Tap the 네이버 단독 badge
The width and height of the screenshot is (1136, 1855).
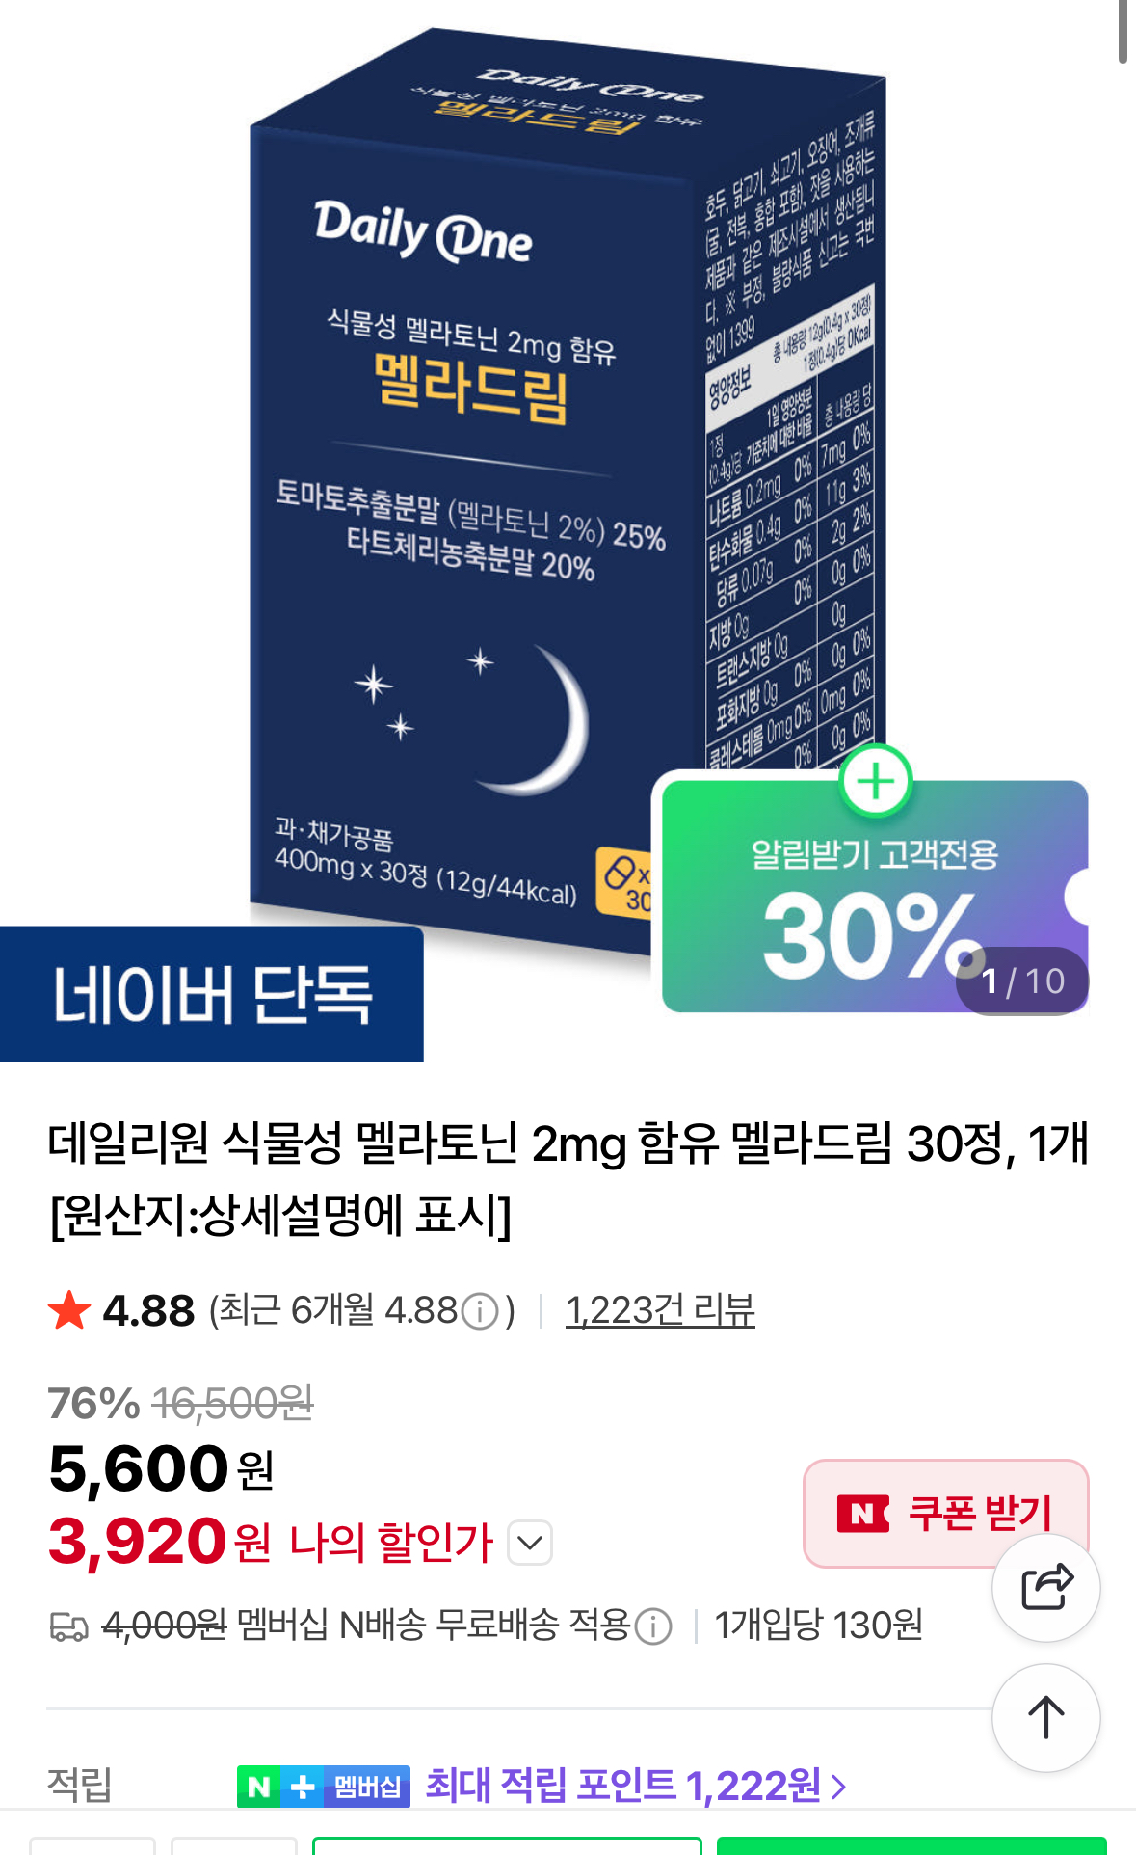[212, 994]
